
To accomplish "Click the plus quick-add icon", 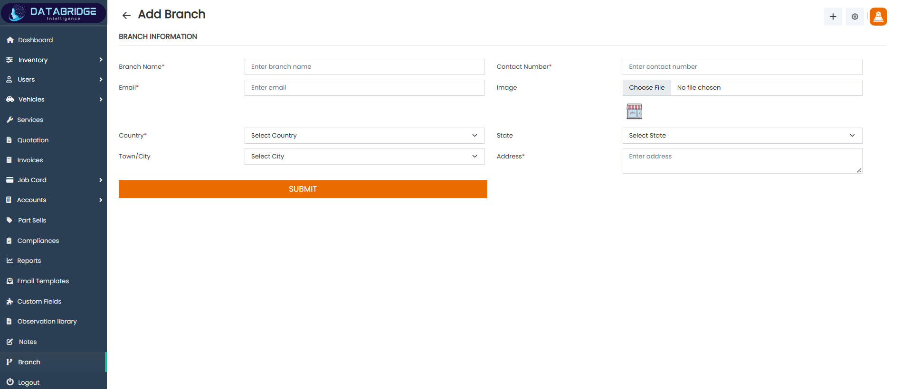I will 833,17.
